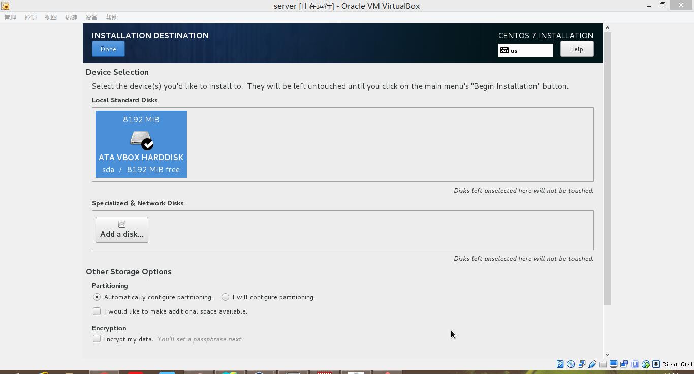The image size is (694, 374).
Task: Click the Specialized & Network Disks label
Action: (x=138, y=203)
